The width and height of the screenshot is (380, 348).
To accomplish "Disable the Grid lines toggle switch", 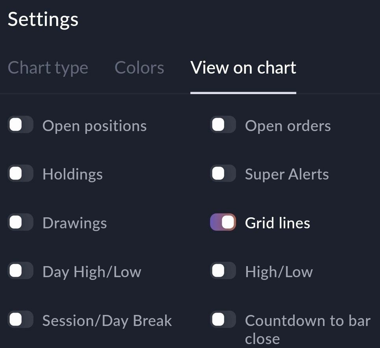I will (x=223, y=222).
